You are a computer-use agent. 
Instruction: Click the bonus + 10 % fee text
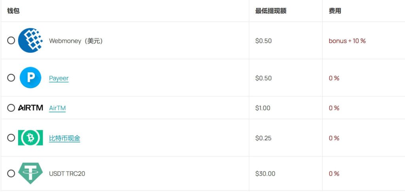(347, 41)
